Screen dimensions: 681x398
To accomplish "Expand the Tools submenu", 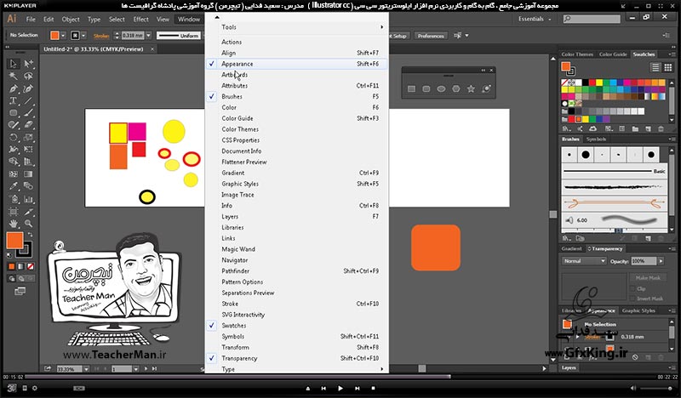I will (x=296, y=27).
